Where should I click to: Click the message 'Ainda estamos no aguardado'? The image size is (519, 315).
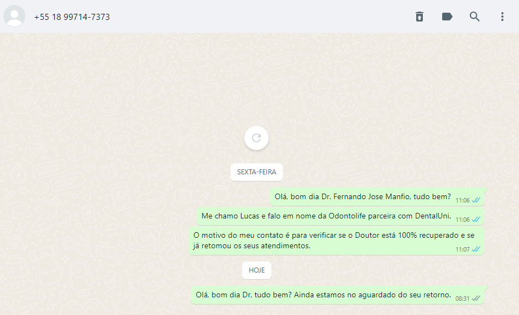tap(337, 295)
